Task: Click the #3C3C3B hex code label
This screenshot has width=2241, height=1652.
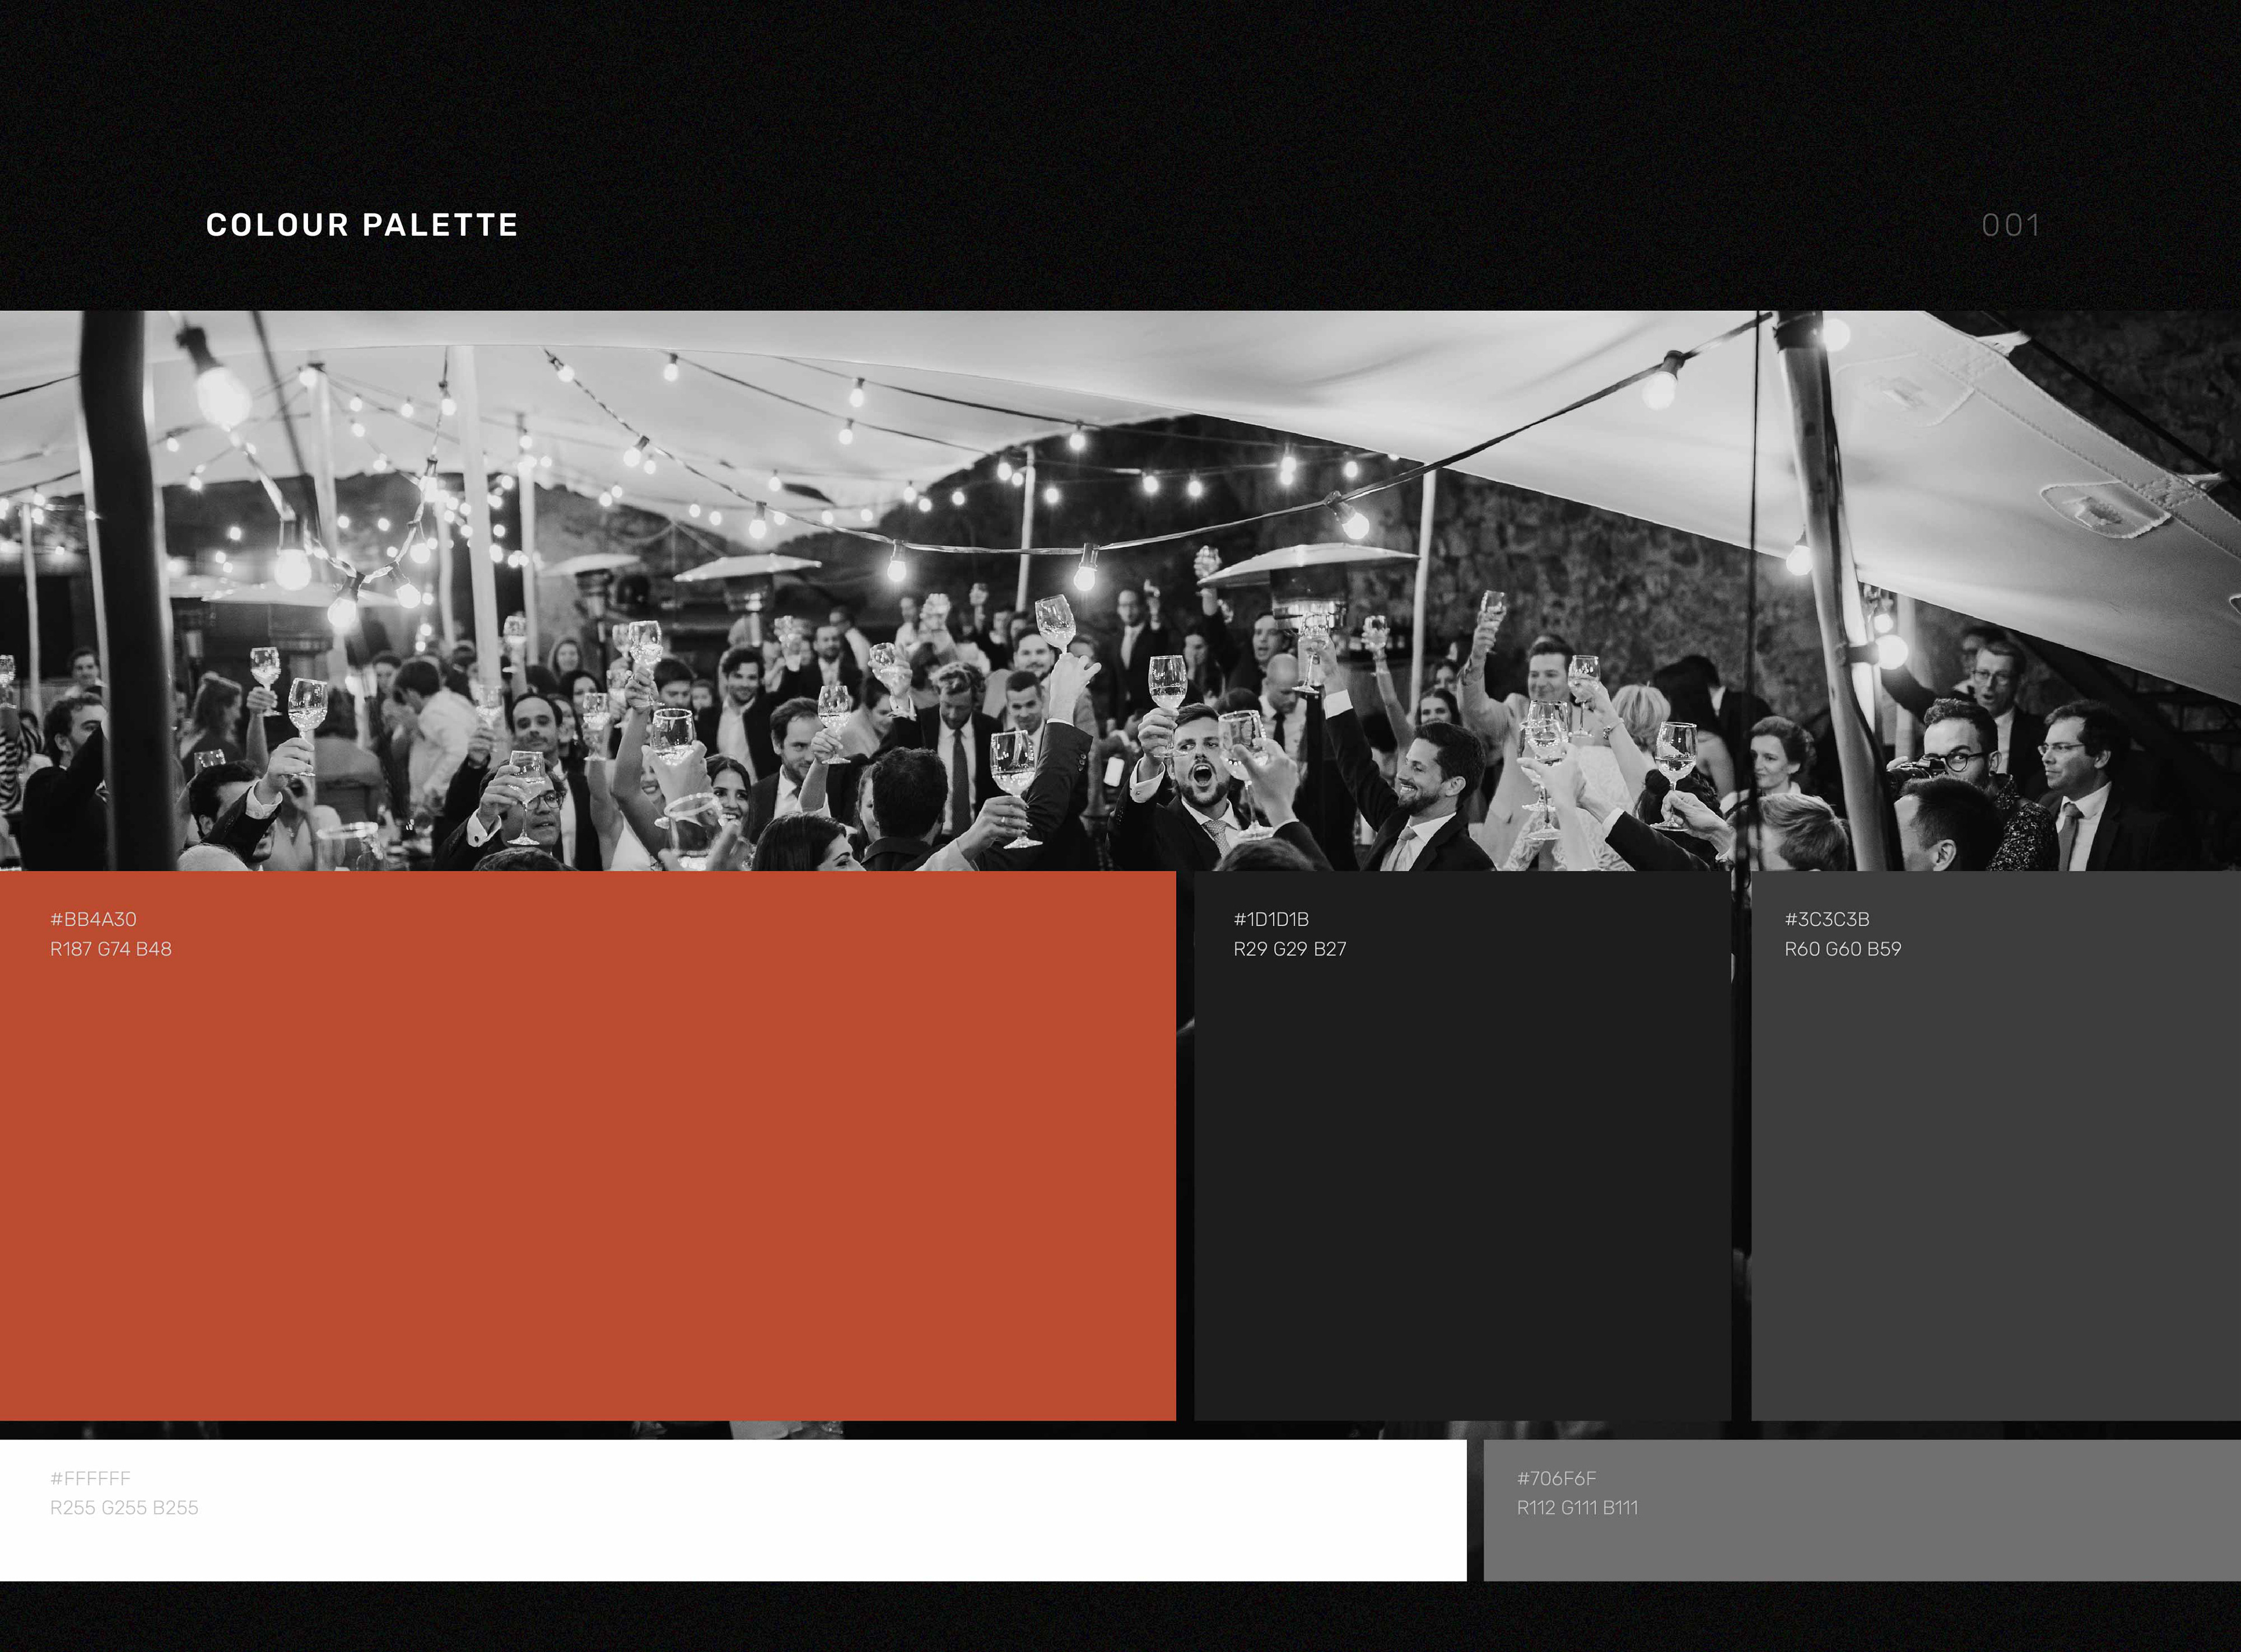Action: pyautogui.click(x=1827, y=919)
